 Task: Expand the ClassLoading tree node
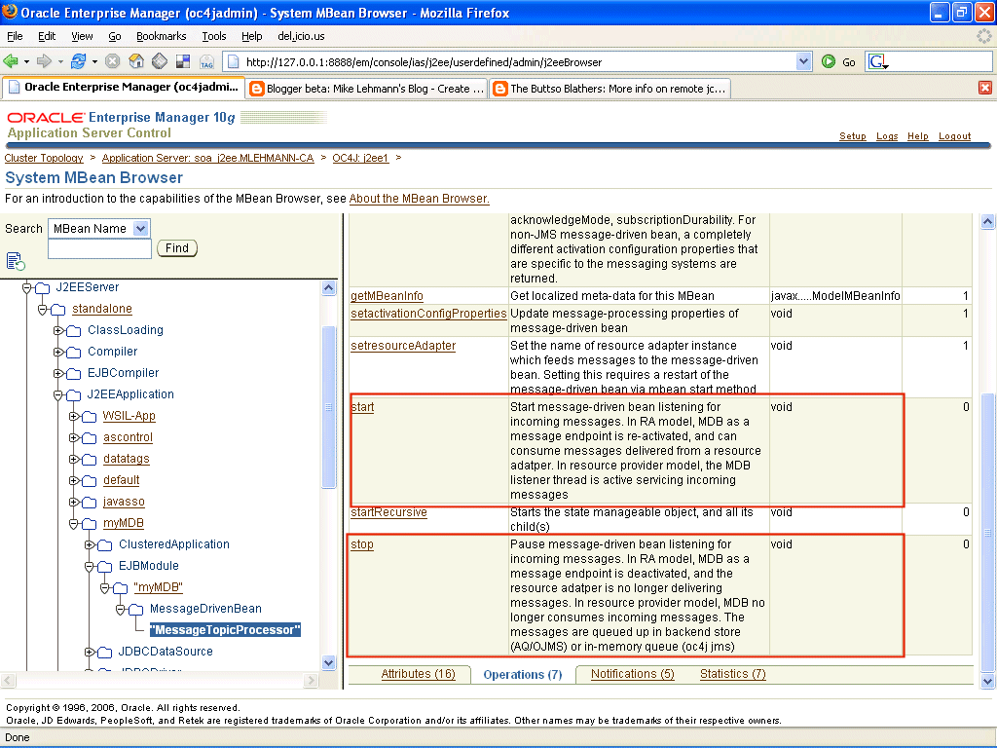point(58,330)
